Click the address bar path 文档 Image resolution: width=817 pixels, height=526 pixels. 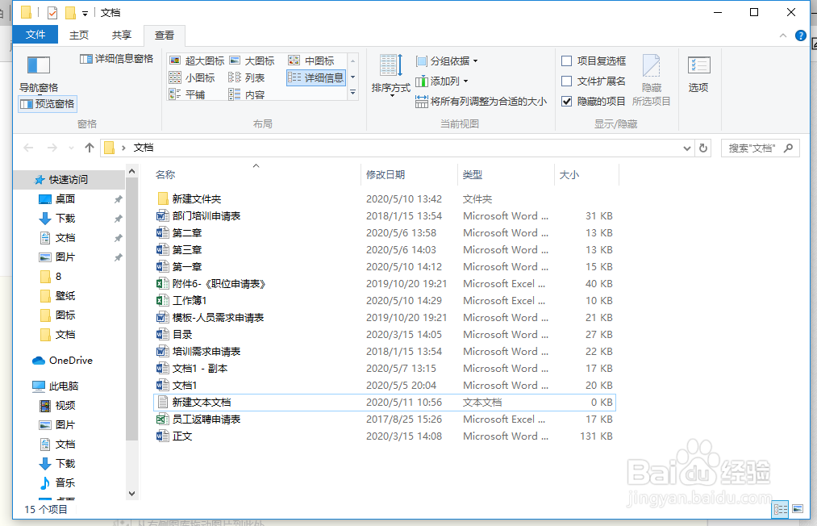pyautogui.click(x=144, y=148)
